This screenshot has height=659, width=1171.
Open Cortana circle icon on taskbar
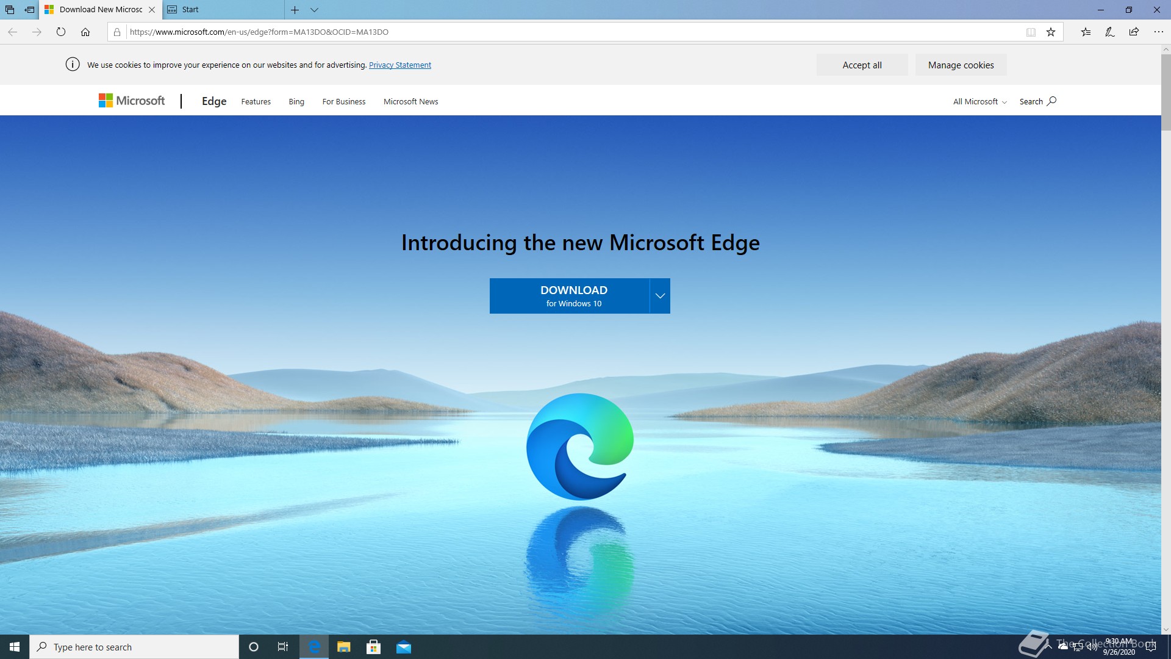pos(254,647)
